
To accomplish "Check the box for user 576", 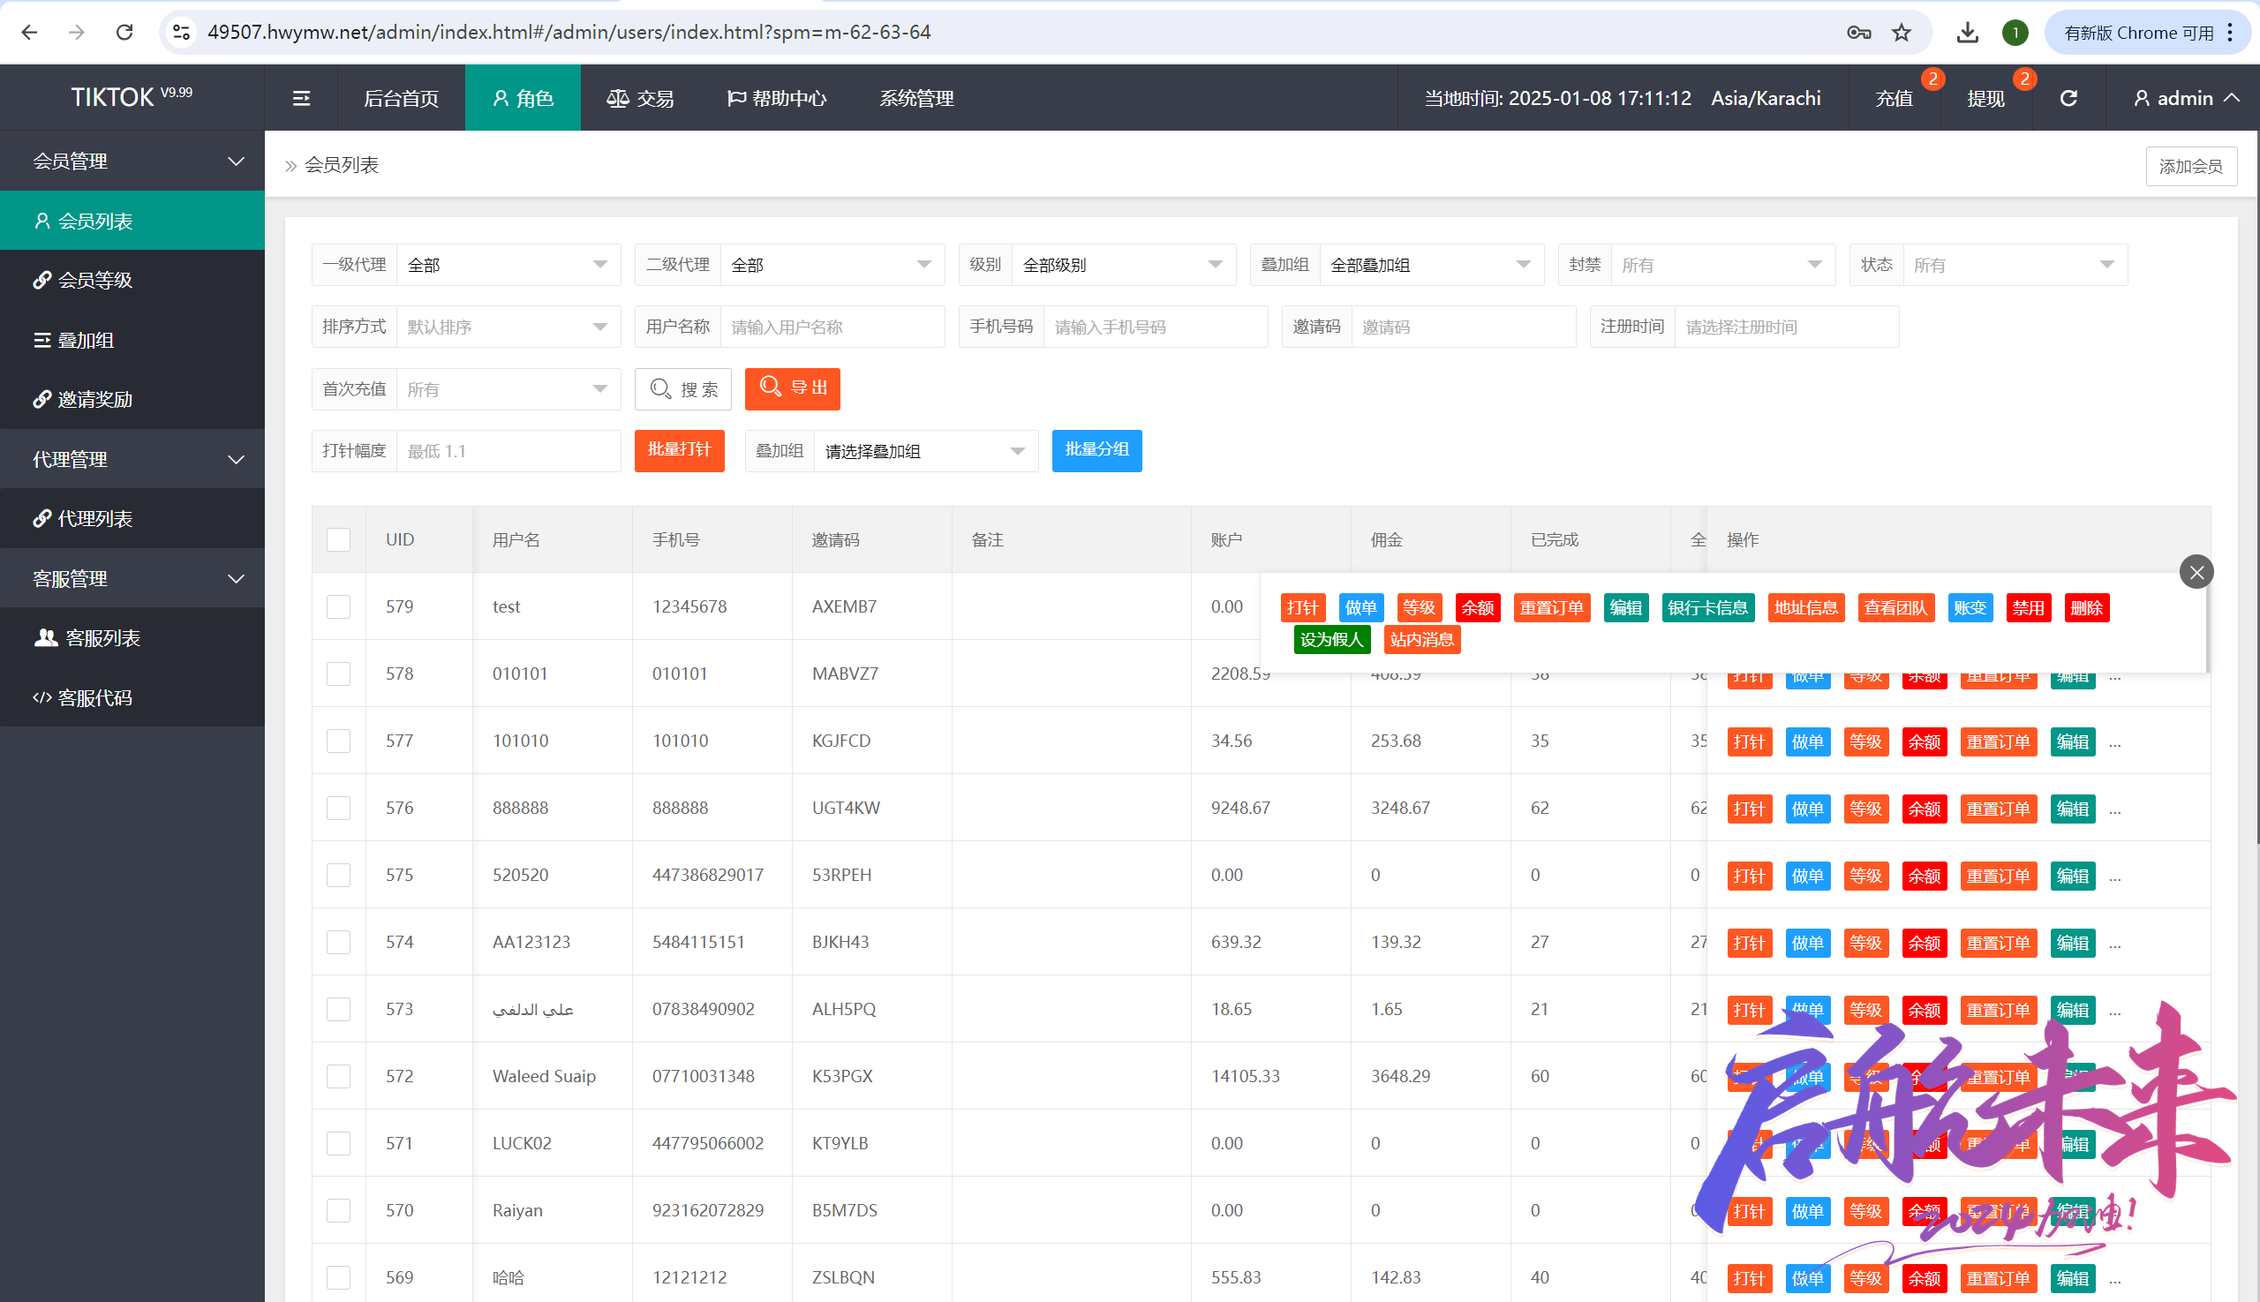I will point(338,808).
